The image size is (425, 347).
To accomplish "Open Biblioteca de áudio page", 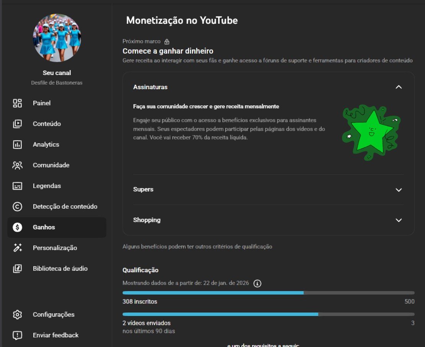I will pyautogui.click(x=60, y=268).
